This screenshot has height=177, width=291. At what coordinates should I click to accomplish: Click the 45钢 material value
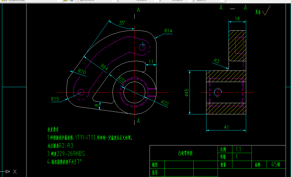[x=276, y=164]
